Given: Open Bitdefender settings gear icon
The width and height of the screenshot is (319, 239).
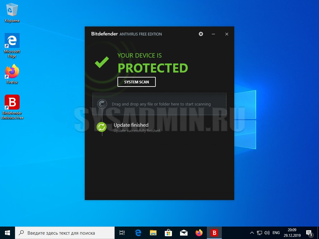Looking at the screenshot, I should pyautogui.click(x=201, y=34).
